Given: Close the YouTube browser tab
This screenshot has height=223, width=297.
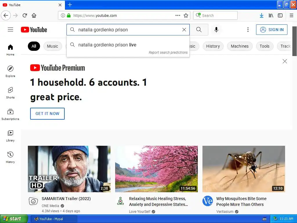Looking at the screenshot, I should click(60, 5).
